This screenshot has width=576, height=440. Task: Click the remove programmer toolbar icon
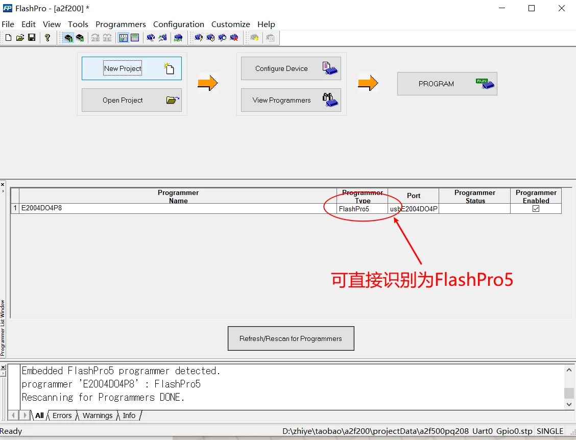[x=233, y=37]
